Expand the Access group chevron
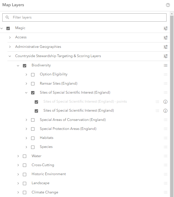 pos(10,38)
